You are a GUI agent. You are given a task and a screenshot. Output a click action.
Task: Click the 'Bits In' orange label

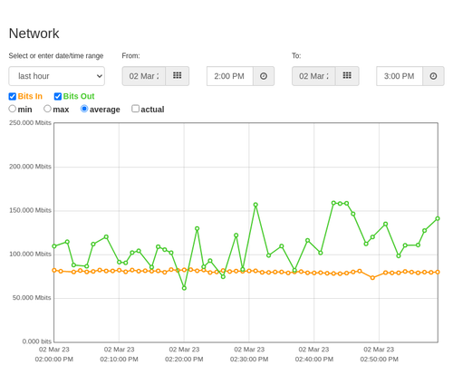(x=30, y=96)
